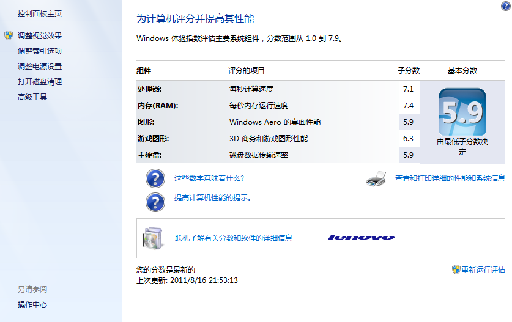Click the shield icon next to 重新运行评估

456,269
